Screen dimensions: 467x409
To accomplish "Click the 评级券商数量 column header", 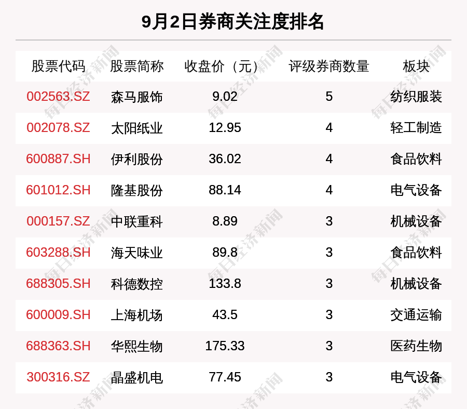I will 329,66.
